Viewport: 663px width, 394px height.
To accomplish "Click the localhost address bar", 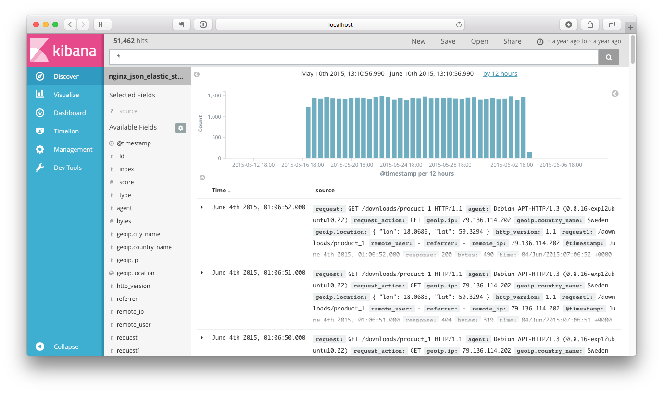I will 340,24.
